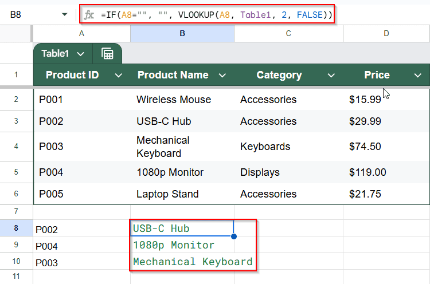430x284 pixels.
Task: Select the $119.00 price cell
Action: coord(386,172)
